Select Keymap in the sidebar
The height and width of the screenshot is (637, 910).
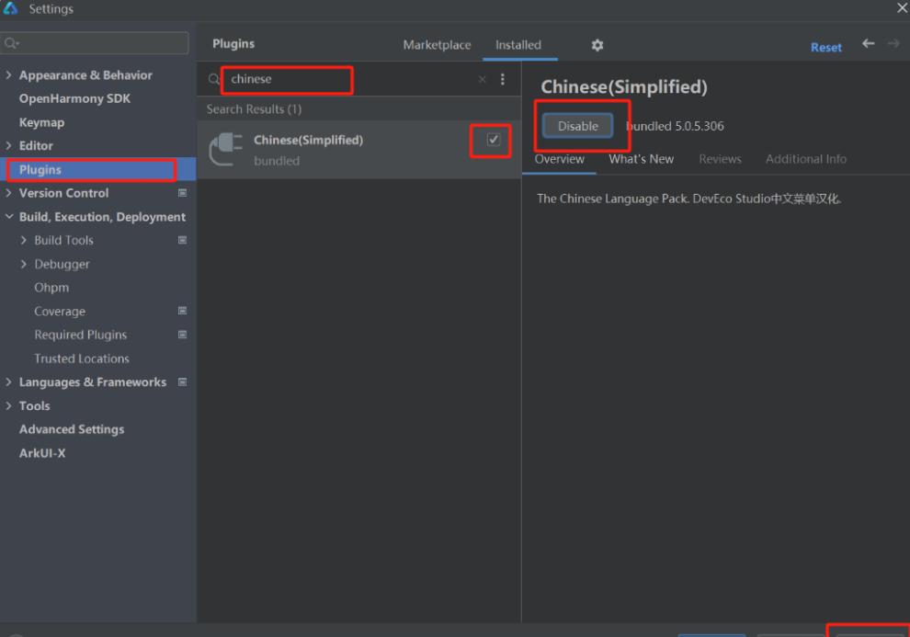point(41,122)
